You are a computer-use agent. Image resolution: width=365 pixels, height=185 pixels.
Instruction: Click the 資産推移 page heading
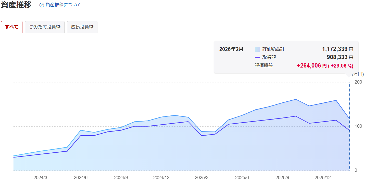pyautogui.click(x=16, y=5)
